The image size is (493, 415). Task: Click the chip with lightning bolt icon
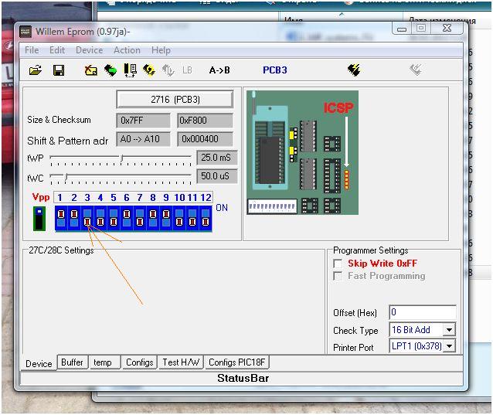[354, 70]
